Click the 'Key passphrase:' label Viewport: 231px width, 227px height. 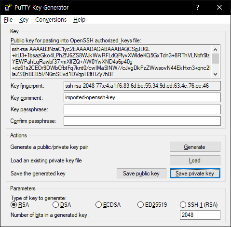(29, 109)
